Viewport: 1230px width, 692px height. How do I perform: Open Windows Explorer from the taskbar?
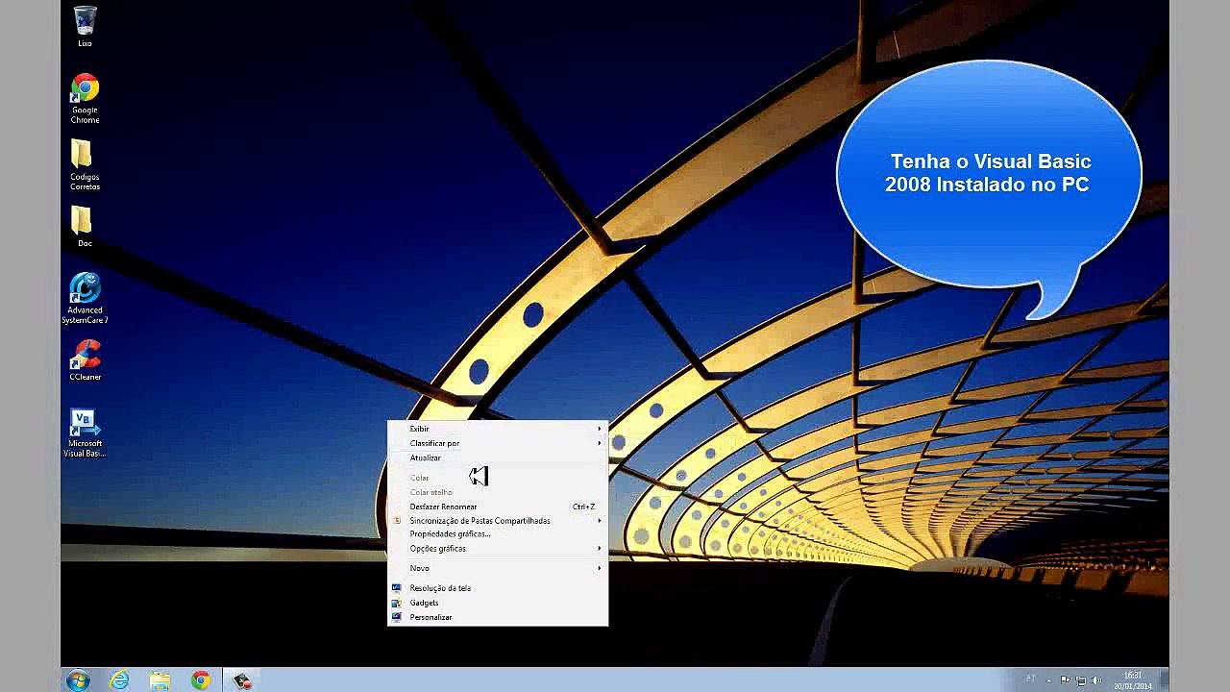click(160, 680)
